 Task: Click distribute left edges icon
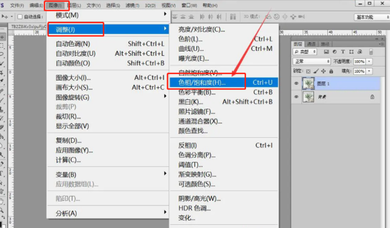(x=202, y=16)
